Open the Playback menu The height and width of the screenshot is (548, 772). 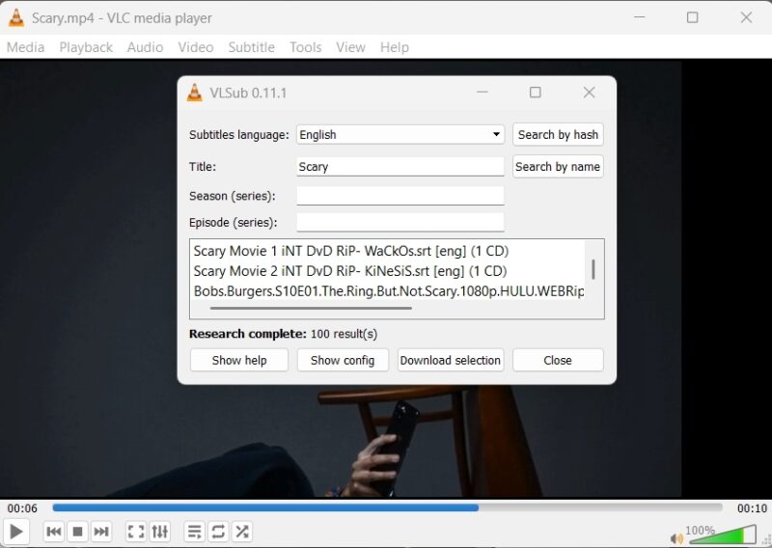[x=86, y=47]
